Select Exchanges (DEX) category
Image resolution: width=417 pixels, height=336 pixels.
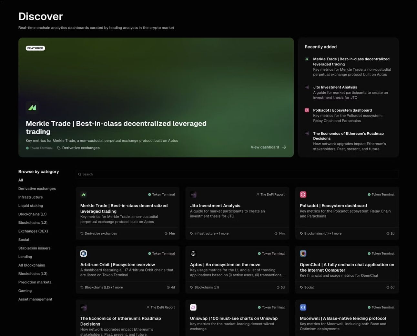33,231
